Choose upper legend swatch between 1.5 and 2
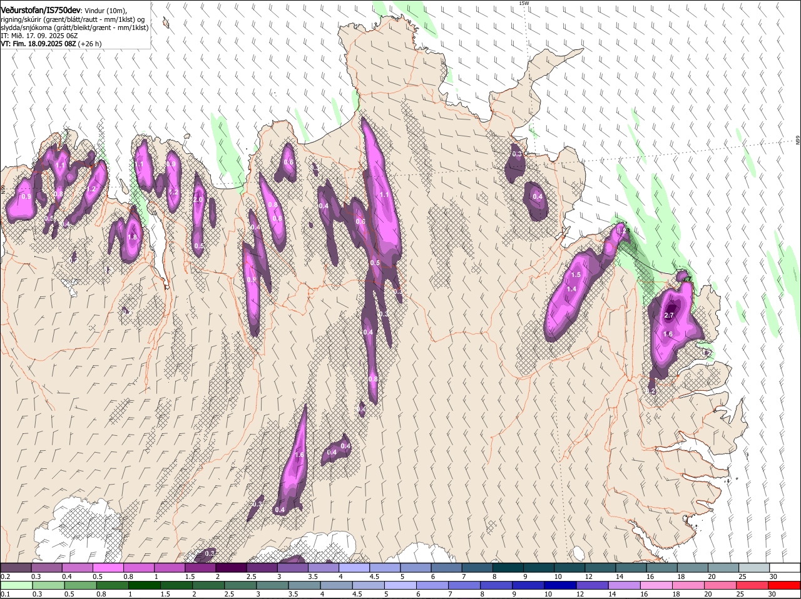The height and width of the screenshot is (599, 801). coord(200,567)
